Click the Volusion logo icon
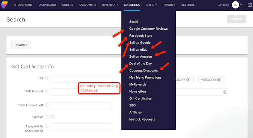The width and height of the screenshot is (253, 138). click(x=4, y=5)
